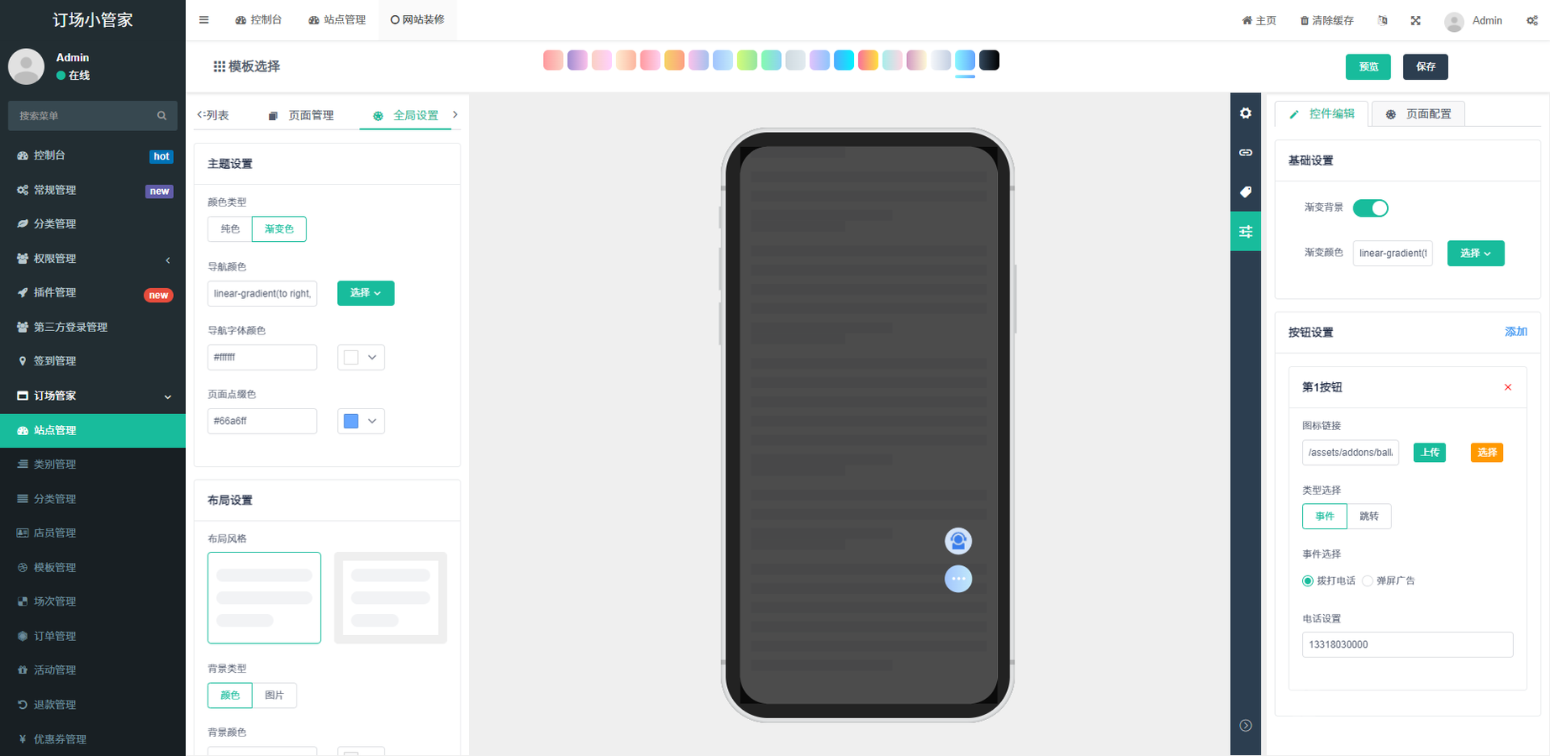The width and height of the screenshot is (1550, 756).
Task: Select the black template color swatch
Action: coord(989,60)
